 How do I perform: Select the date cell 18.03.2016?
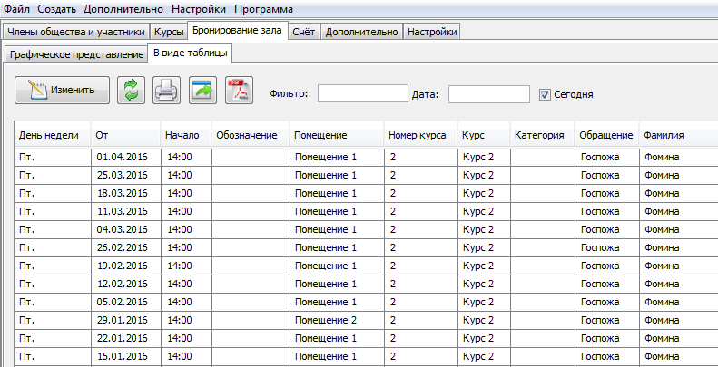tap(126, 193)
